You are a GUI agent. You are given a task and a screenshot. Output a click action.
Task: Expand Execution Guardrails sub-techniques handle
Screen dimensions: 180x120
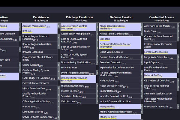(x=142, y=62)
